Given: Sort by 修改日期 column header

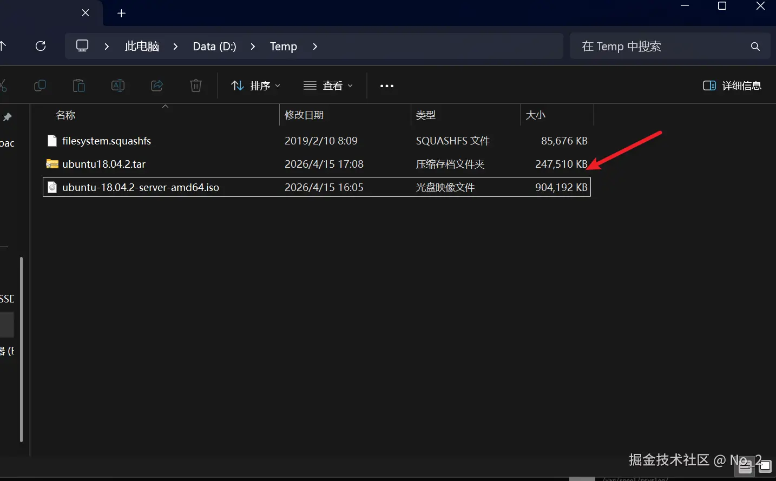Looking at the screenshot, I should [x=304, y=115].
